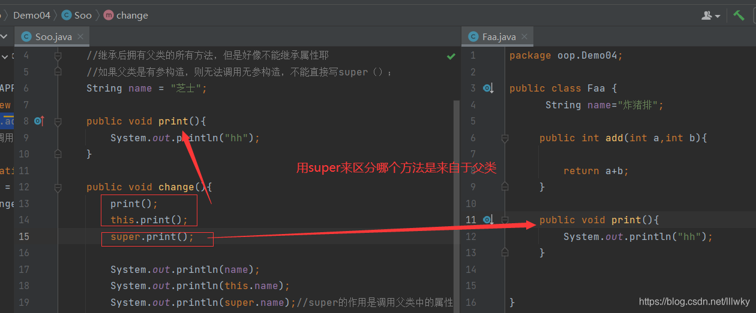The width and height of the screenshot is (756, 313).
Task: Close the Faa.java tab
Action: (x=525, y=37)
